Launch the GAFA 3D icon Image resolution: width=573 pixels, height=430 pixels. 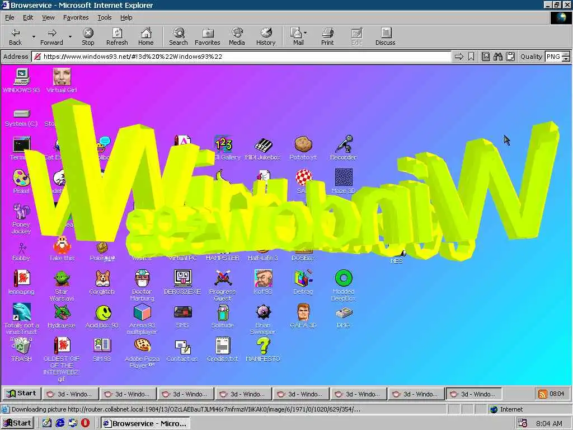(303, 316)
